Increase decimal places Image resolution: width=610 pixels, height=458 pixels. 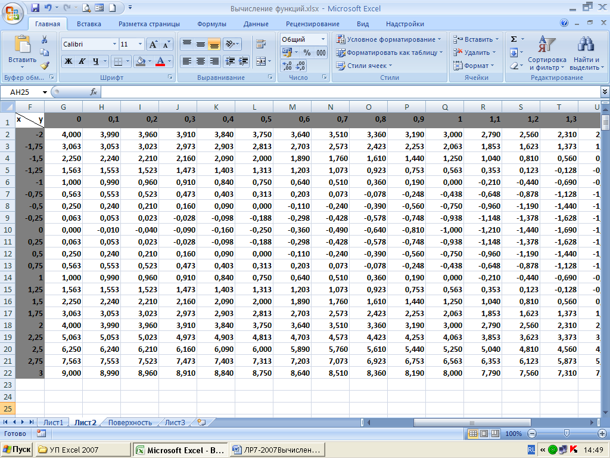287,66
